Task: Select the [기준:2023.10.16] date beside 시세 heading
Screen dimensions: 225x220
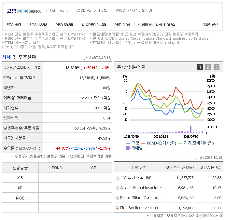Action: coord(98,58)
